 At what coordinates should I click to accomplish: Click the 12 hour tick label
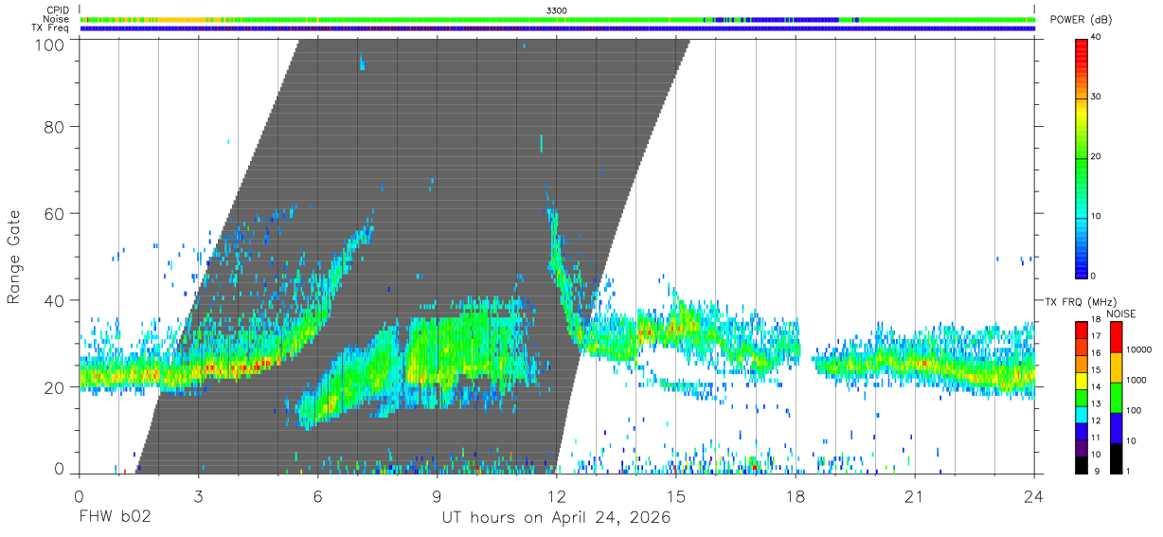556,495
